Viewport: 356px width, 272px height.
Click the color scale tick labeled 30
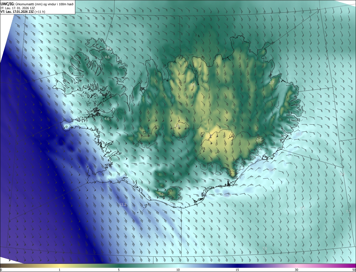pos(296,270)
